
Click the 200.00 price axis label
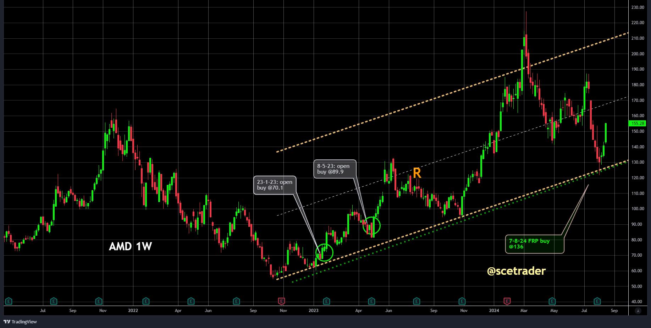point(638,54)
